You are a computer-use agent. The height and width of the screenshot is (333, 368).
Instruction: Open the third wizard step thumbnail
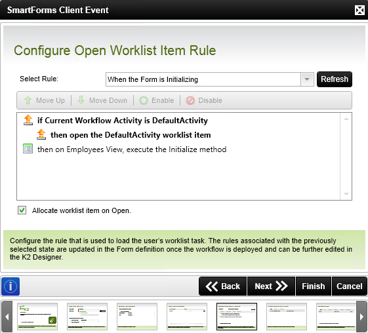click(137, 317)
